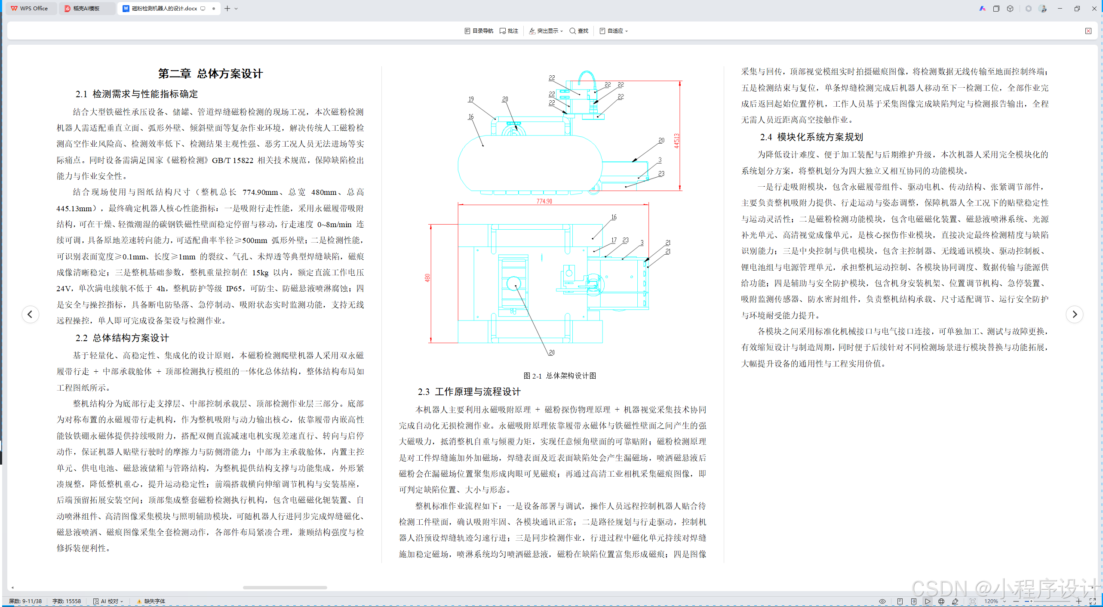Click 查找 to search the document

point(579,31)
